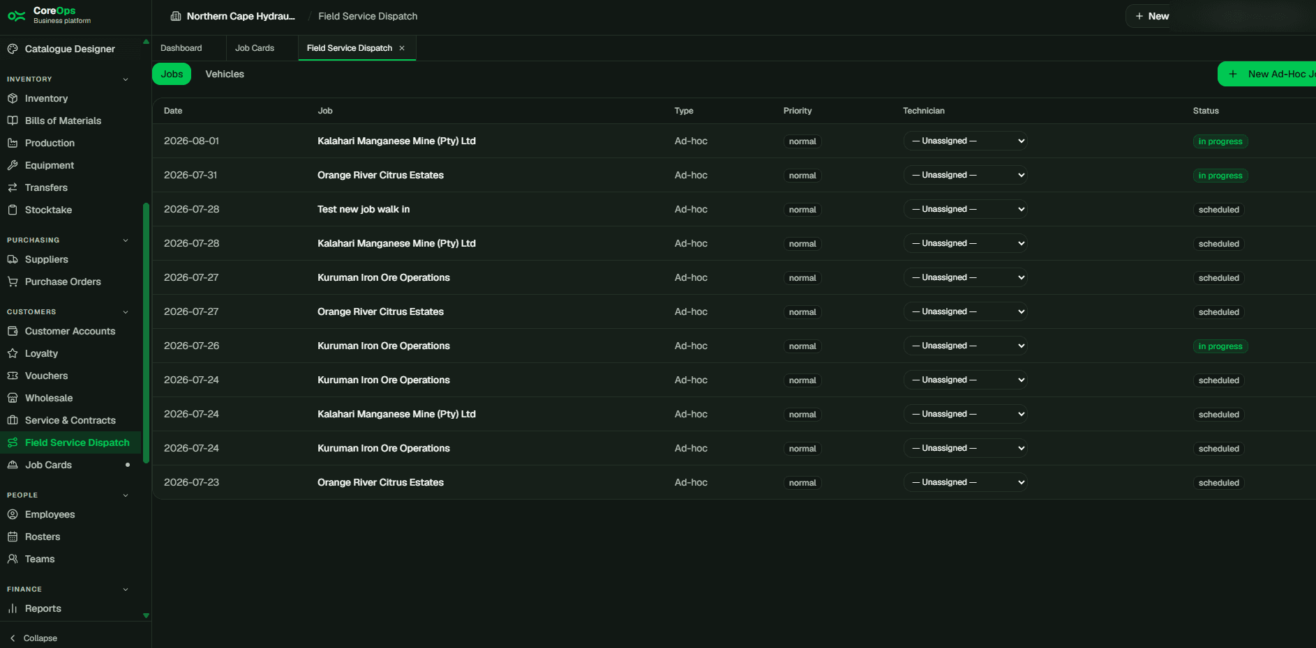Open technician dropdown for Test new job walk in
Viewport: 1316px width, 648px height.
pos(966,209)
